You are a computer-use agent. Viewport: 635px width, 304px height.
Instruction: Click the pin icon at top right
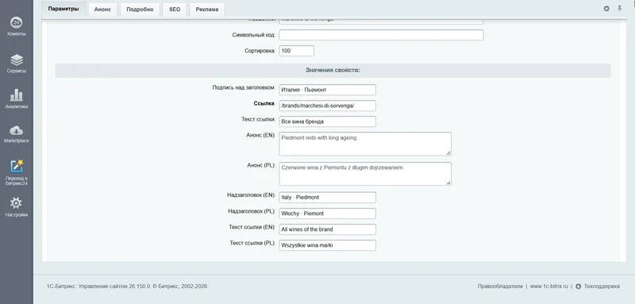[x=620, y=9]
